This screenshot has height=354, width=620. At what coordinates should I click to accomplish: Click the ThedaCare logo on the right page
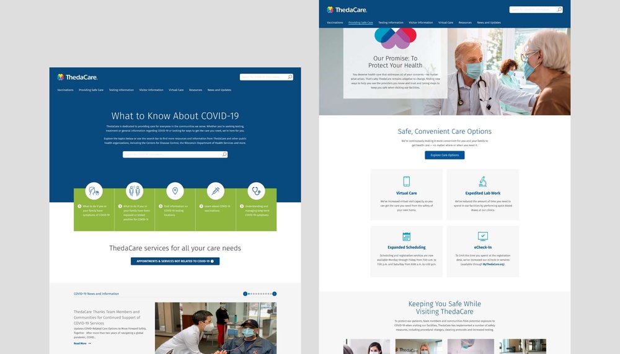click(x=347, y=10)
